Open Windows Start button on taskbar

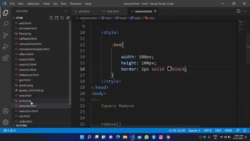(x=82, y=137)
